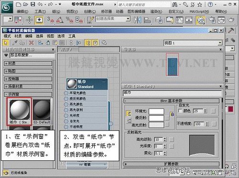This screenshot has width=239, height=178.
Task: Click the 高光颜色 input socket on node
Action: (66, 104)
